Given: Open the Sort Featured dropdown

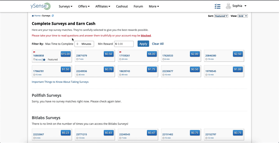Looking at the screenshot, I should 221,16.
